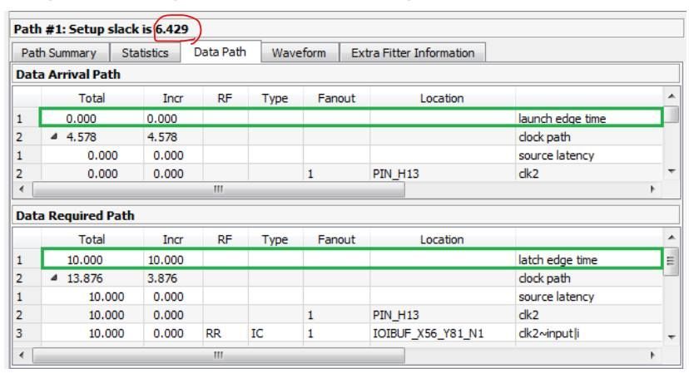Click up arrow of Data Arrival Path scrollbar
Screen dimensions: 689x373
tap(671, 96)
